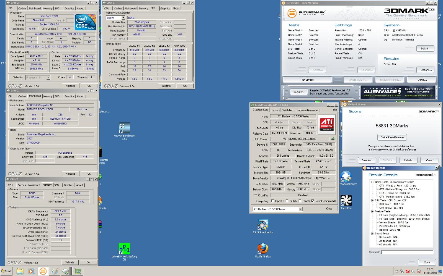
Task: Click the GPU-Z BIOS save chip icon
Action: tap(333, 139)
